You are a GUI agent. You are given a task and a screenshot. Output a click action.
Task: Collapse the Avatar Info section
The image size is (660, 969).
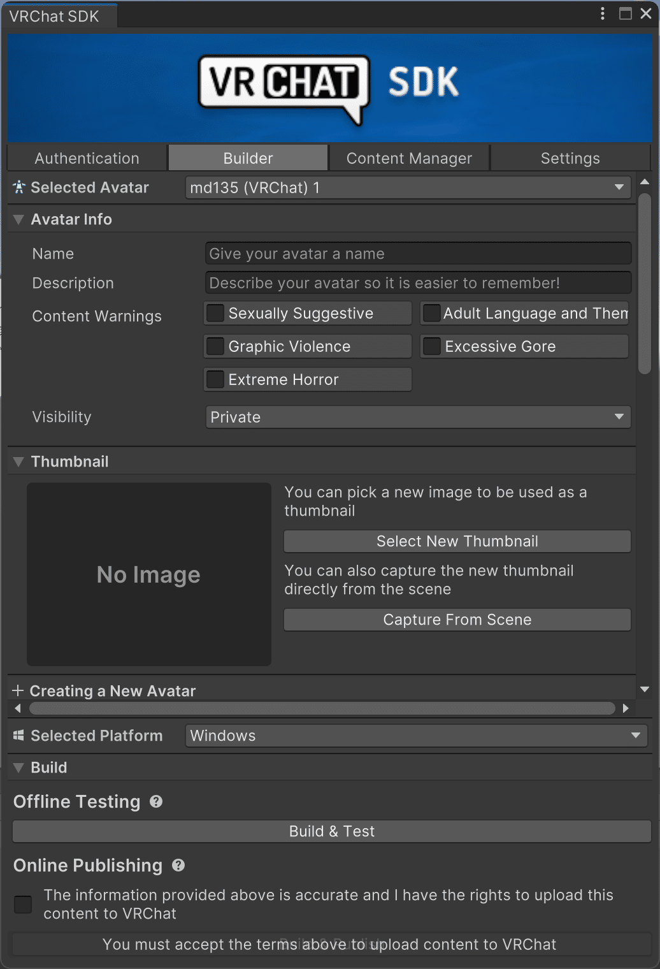[18, 219]
